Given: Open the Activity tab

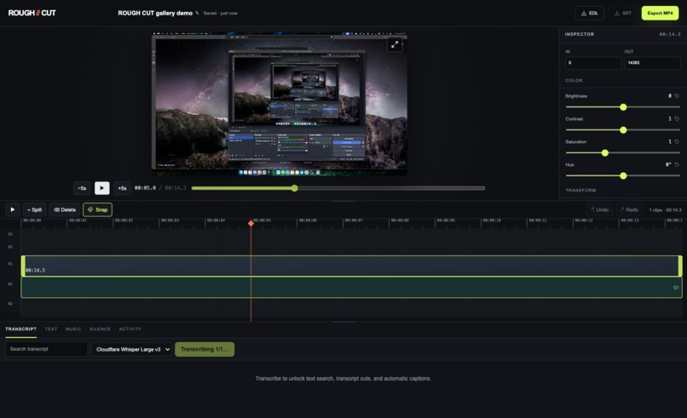Looking at the screenshot, I should click(130, 329).
